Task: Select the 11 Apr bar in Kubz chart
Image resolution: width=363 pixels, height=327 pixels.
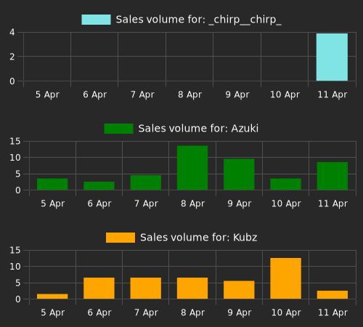Action: [x=333, y=295]
